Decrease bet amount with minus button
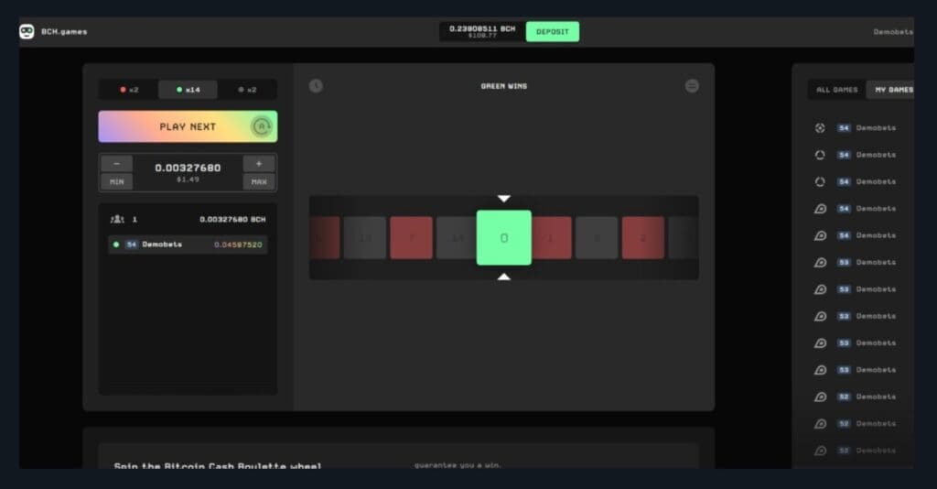 (116, 164)
